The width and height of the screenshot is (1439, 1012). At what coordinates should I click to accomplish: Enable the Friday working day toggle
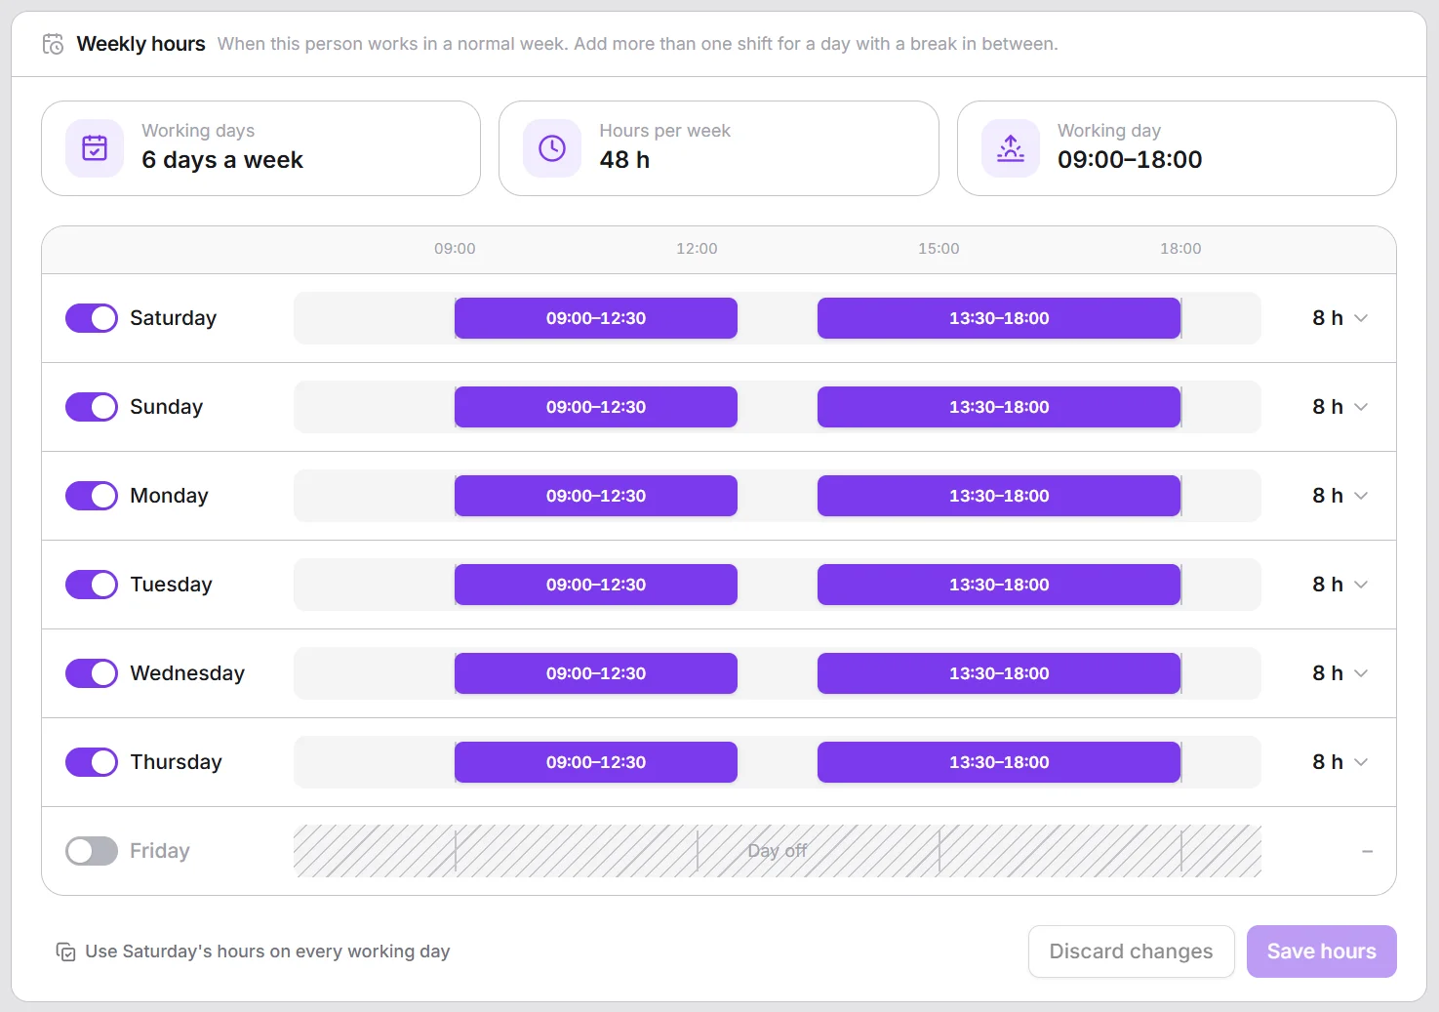pyautogui.click(x=92, y=851)
